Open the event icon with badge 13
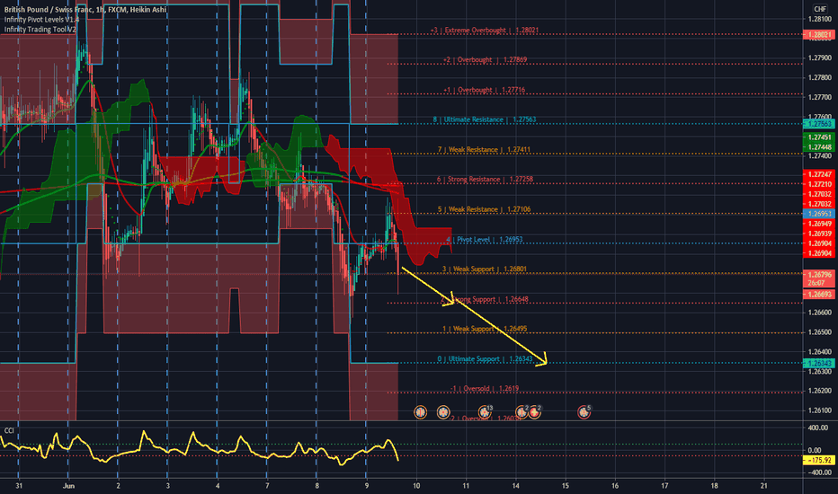The height and width of the screenshot is (494, 838). pos(485,411)
